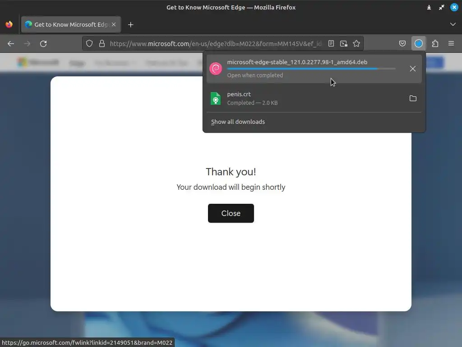Click the lock site information icon

(102, 44)
